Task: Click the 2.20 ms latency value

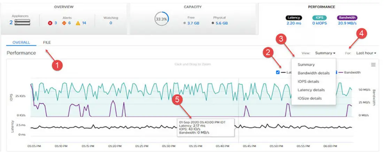Action: coord(294,24)
